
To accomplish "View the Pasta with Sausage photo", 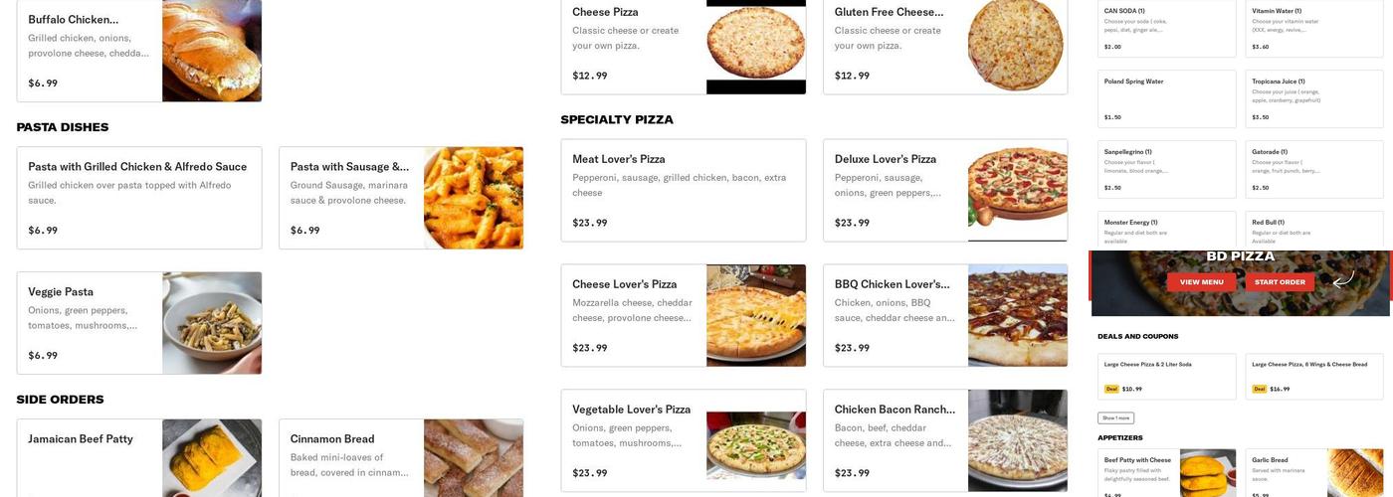I will 473,198.
